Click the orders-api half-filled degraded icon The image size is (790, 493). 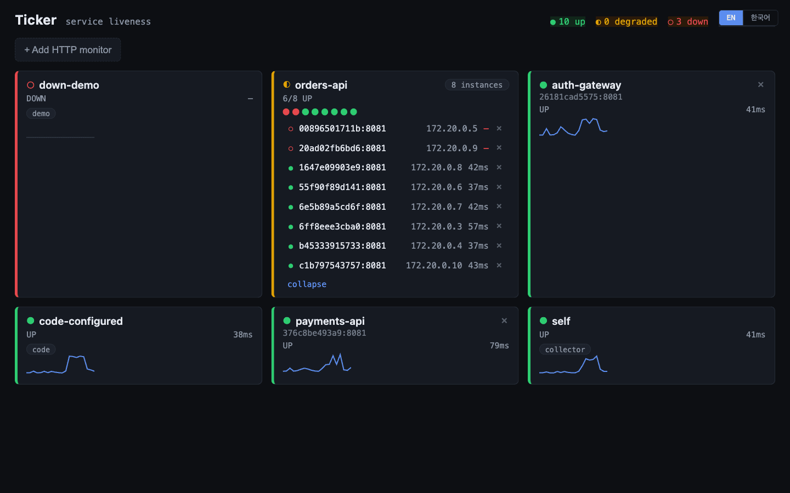click(x=286, y=84)
